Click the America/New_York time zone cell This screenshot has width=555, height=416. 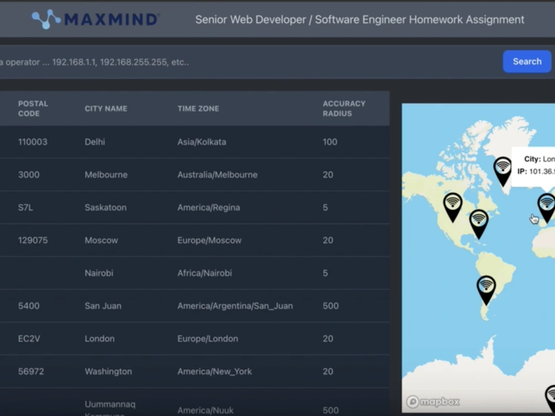tap(214, 372)
